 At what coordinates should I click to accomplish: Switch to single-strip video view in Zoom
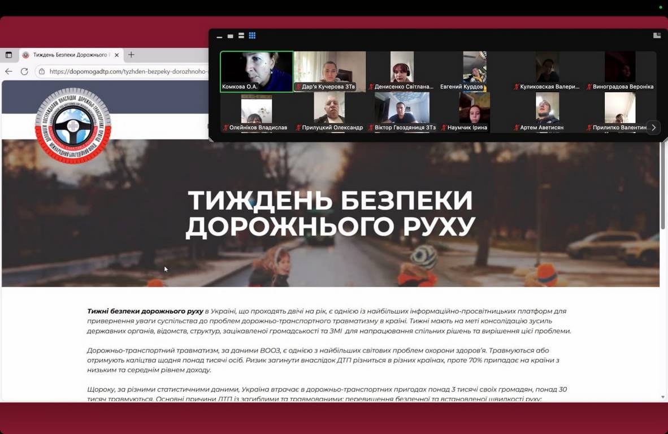[x=230, y=36]
